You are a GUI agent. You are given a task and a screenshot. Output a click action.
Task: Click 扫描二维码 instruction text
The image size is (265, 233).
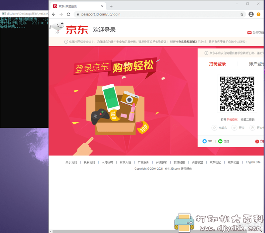[247, 119]
